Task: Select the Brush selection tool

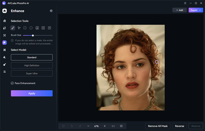Action: pos(13,28)
